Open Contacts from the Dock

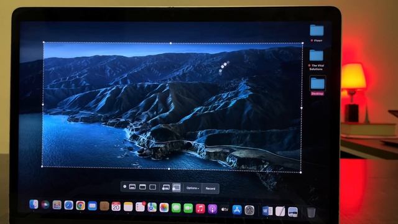104,206
